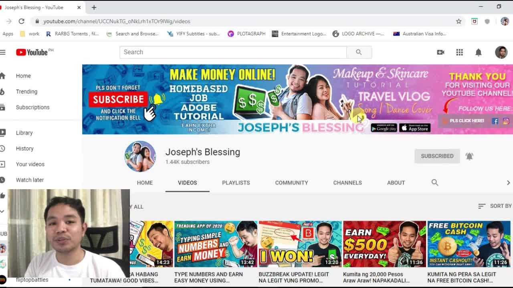
Task: Open the Apps bookmarks shortcut
Action: 8,34
